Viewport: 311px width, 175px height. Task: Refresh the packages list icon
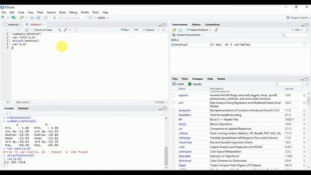click(307, 84)
